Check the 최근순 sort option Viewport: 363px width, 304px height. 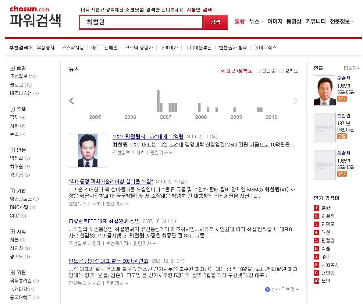click(259, 71)
